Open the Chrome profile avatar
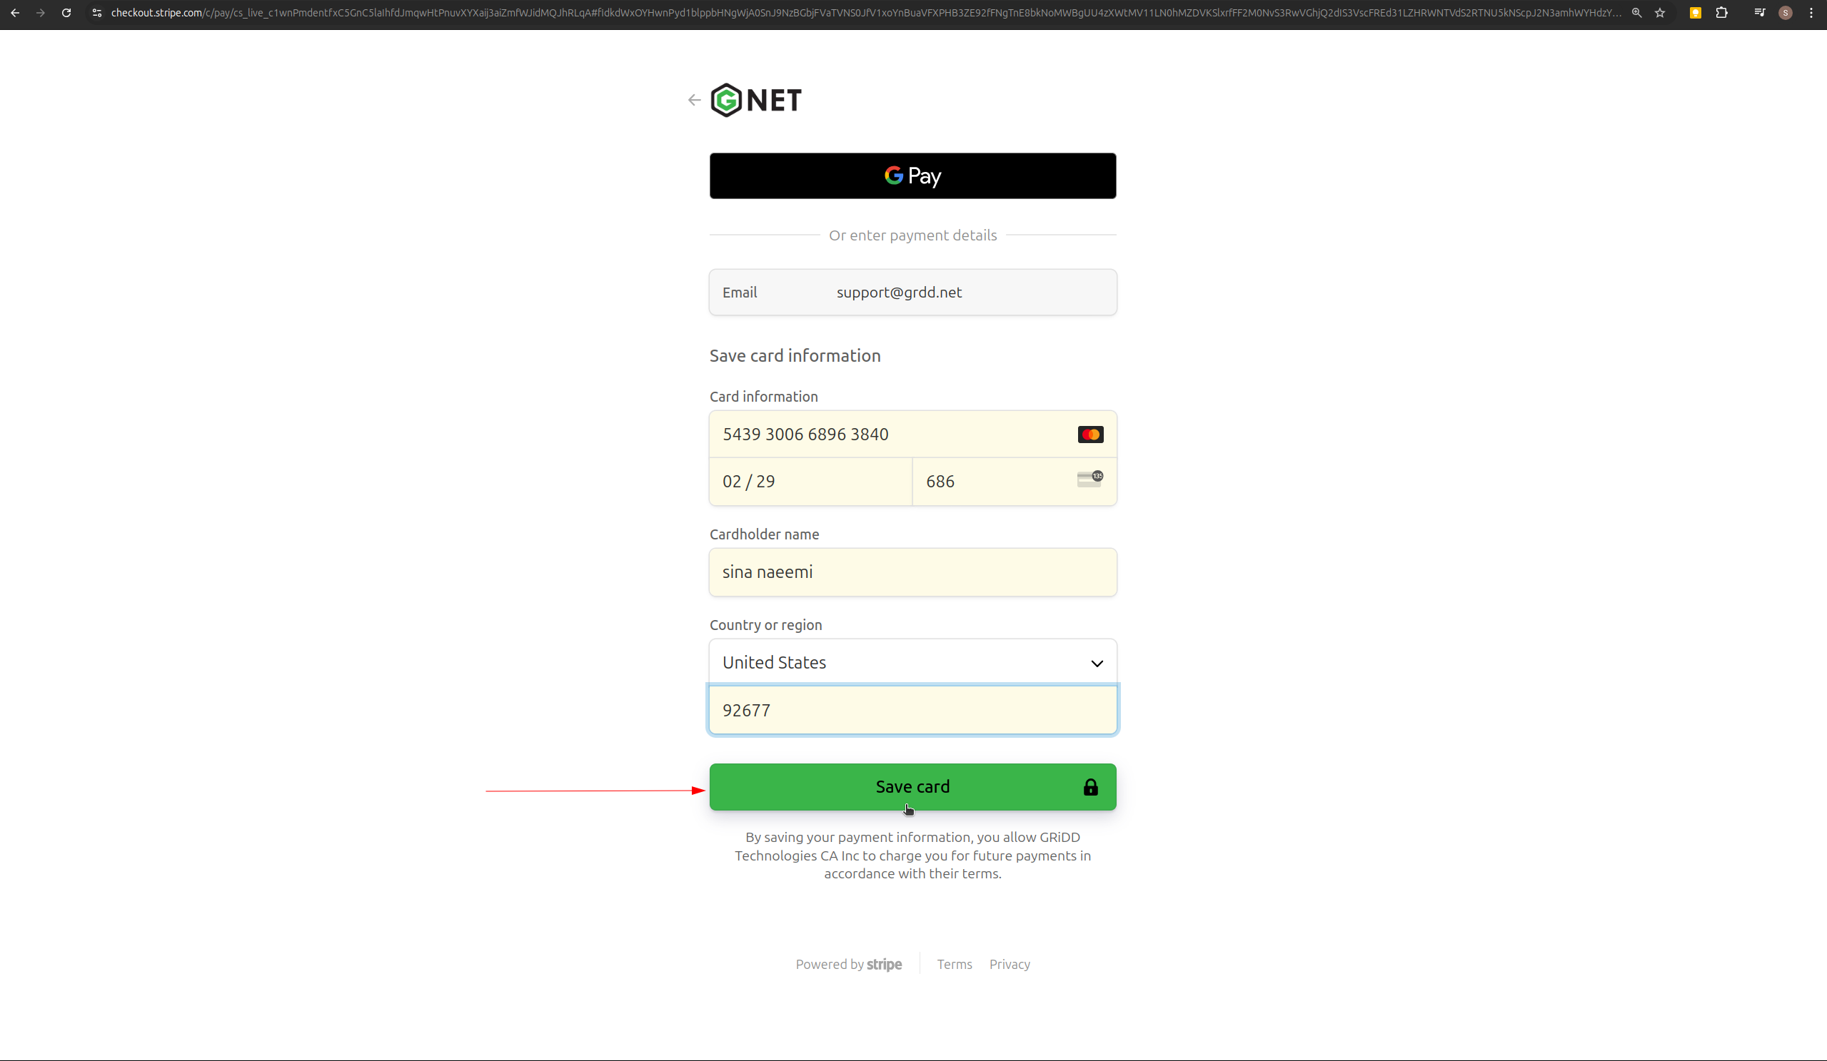Viewport: 1827px width, 1061px height. click(x=1786, y=13)
